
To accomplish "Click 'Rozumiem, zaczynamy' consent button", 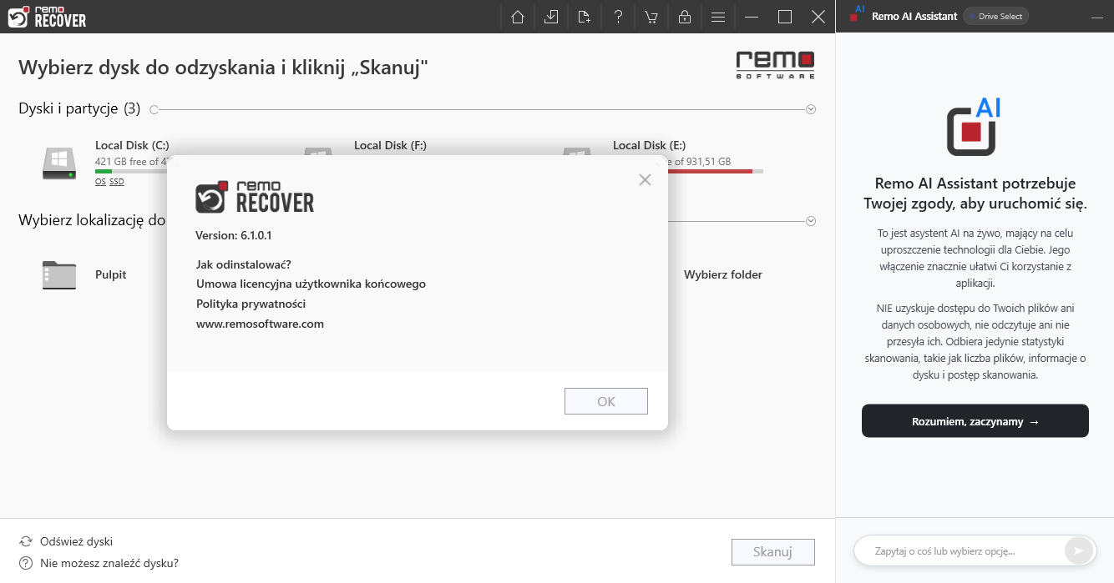I will tap(975, 421).
